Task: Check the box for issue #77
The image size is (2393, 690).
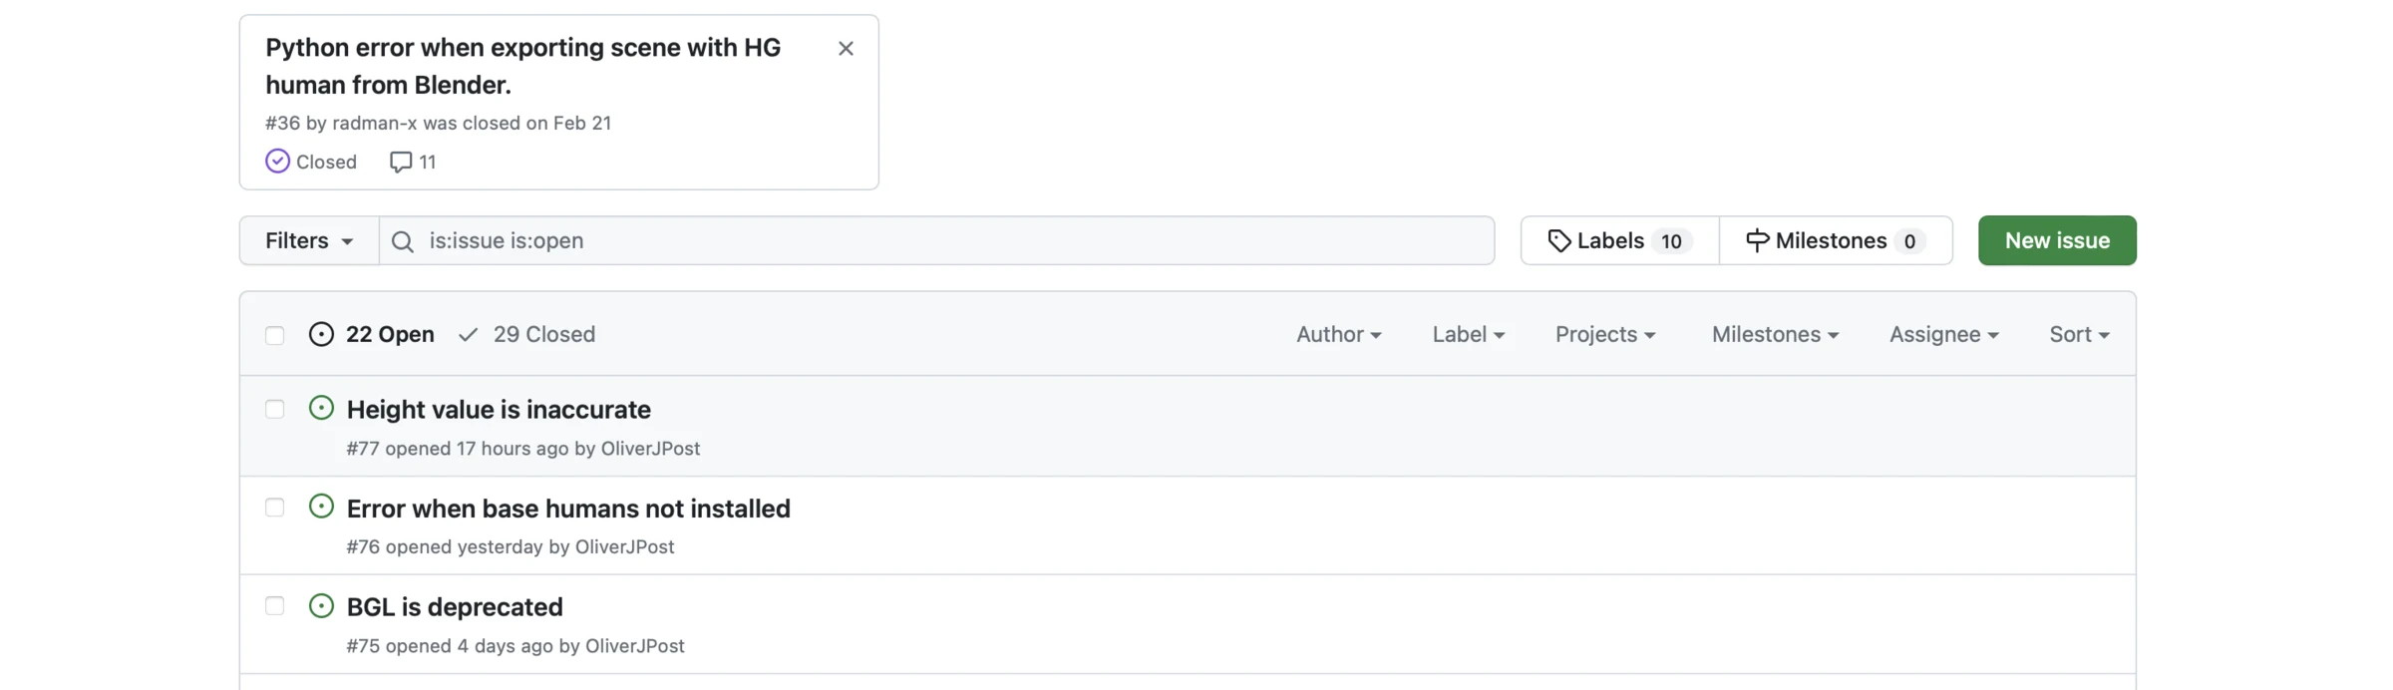Action: click(x=275, y=409)
